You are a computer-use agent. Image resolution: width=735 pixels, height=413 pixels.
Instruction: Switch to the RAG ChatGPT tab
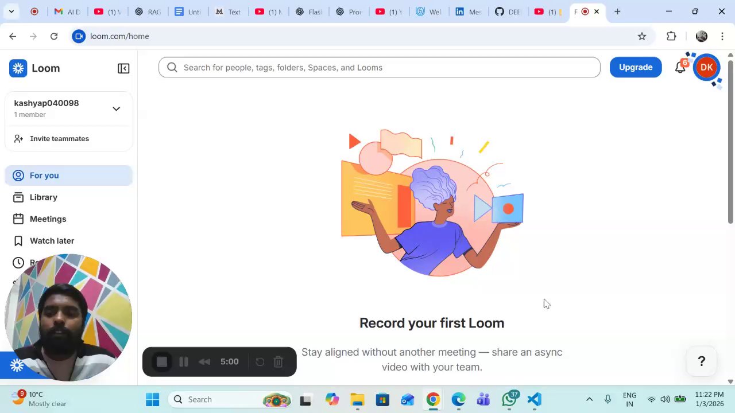coord(147,11)
